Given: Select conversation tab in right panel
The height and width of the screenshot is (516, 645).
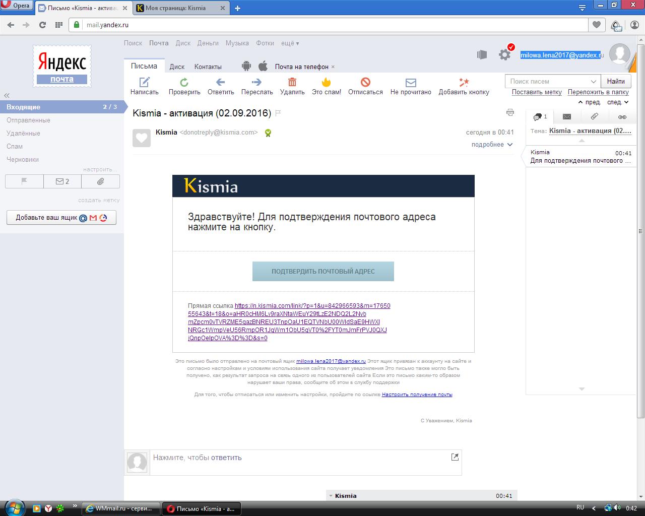Looking at the screenshot, I should [540, 116].
